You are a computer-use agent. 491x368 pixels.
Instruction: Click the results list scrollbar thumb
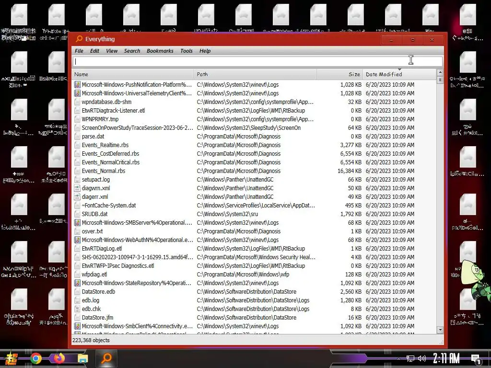click(440, 80)
